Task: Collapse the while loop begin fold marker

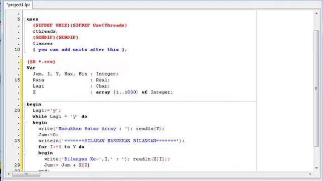Action: 25,123
